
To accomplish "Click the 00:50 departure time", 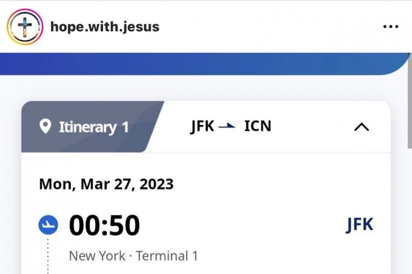I will (104, 226).
